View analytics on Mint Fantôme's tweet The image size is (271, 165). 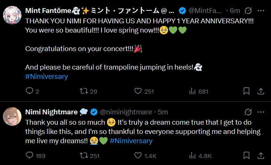pyautogui.click(x=193, y=91)
